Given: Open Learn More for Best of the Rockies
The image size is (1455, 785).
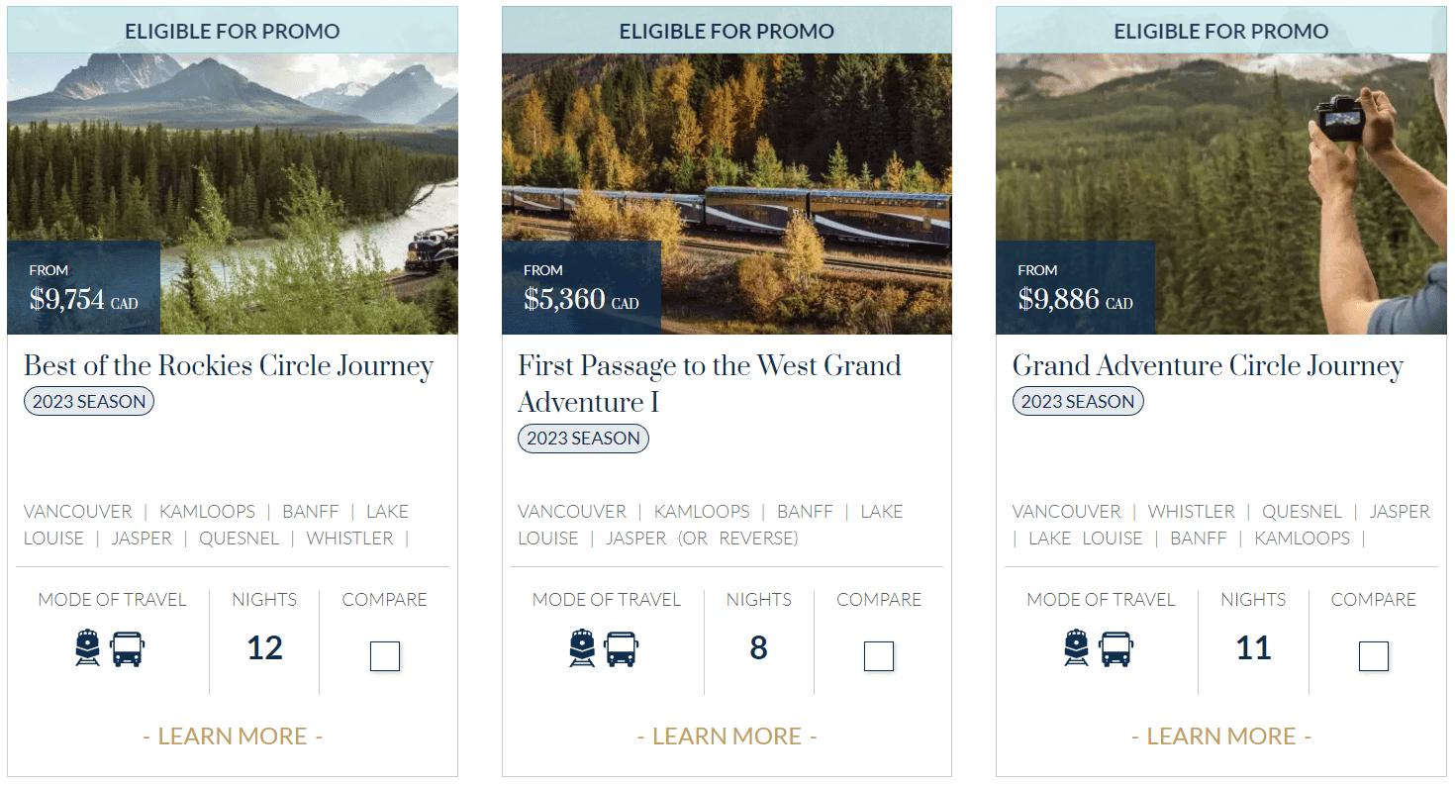Looking at the screenshot, I should tap(233, 736).
